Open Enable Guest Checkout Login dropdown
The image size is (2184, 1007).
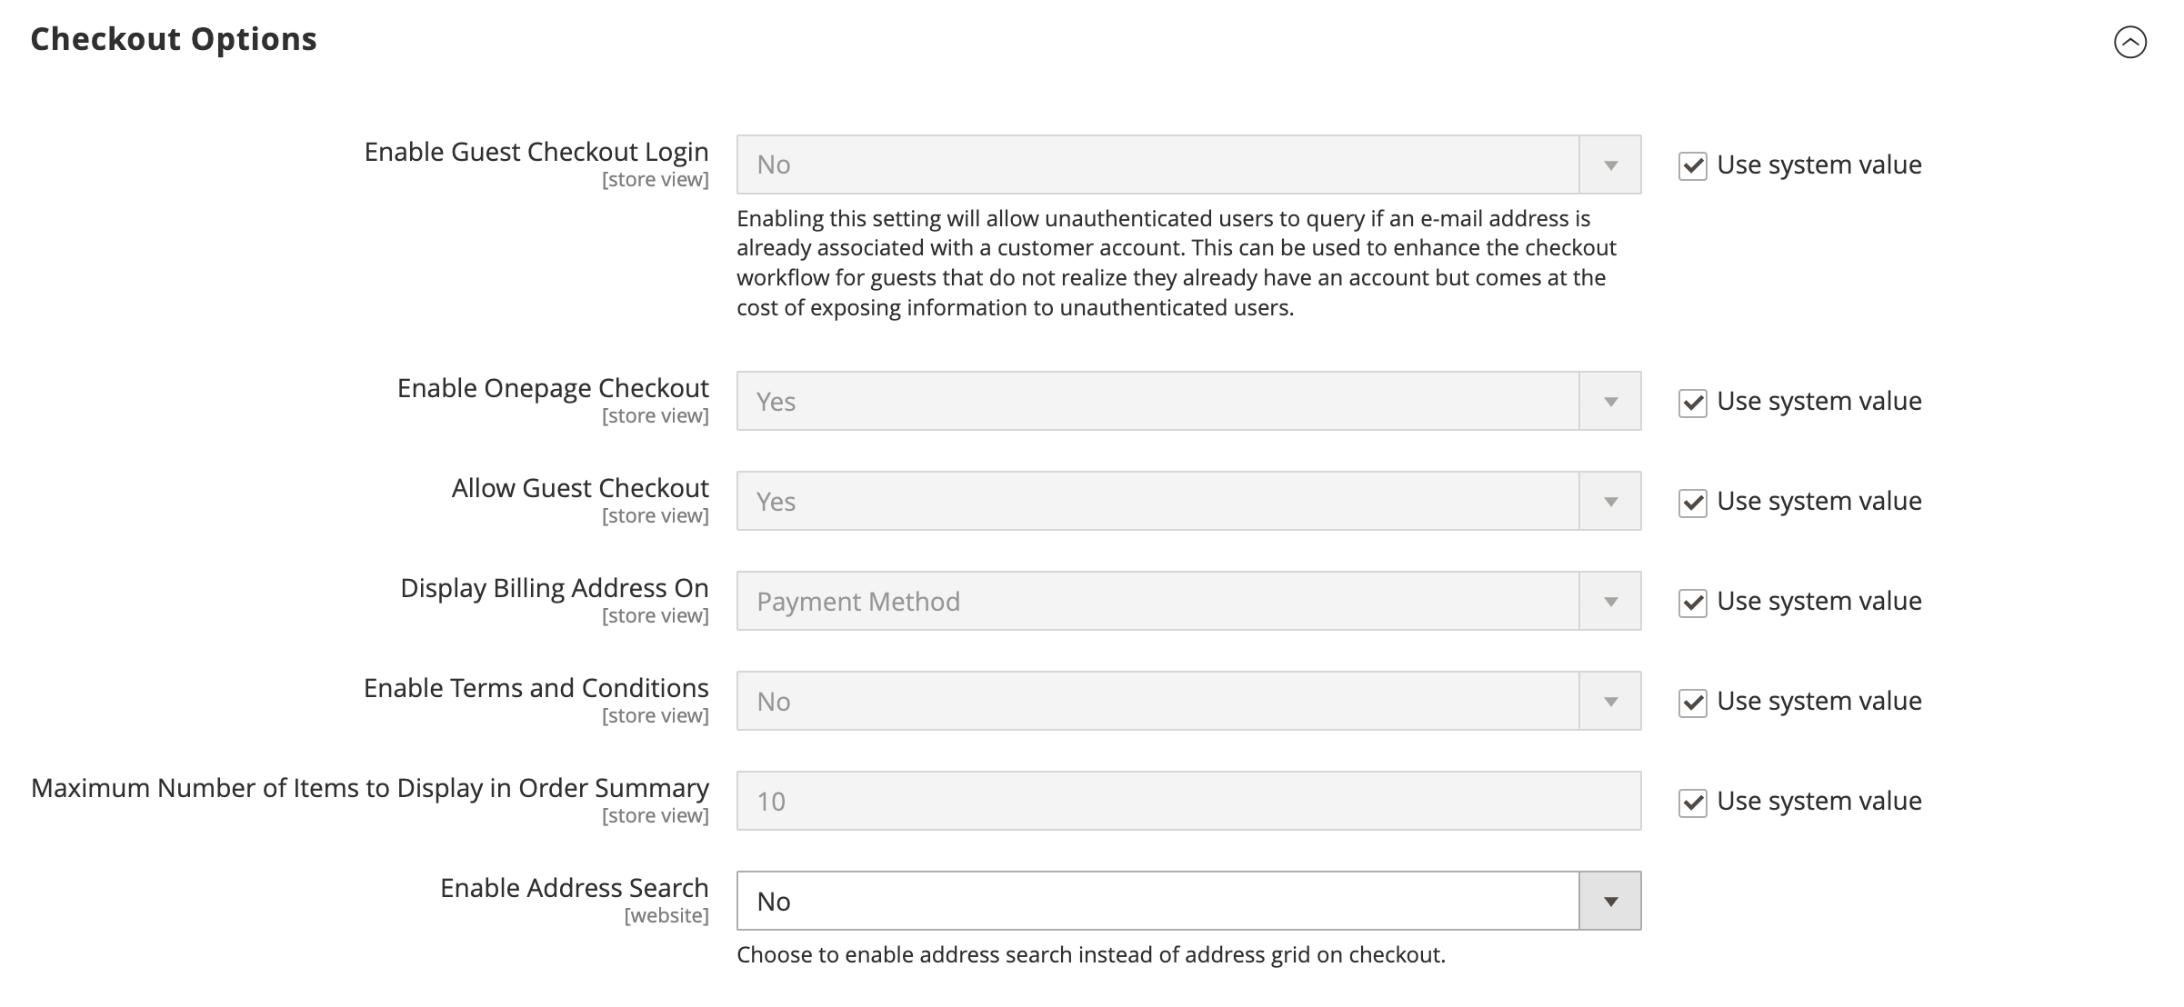(x=1157, y=165)
